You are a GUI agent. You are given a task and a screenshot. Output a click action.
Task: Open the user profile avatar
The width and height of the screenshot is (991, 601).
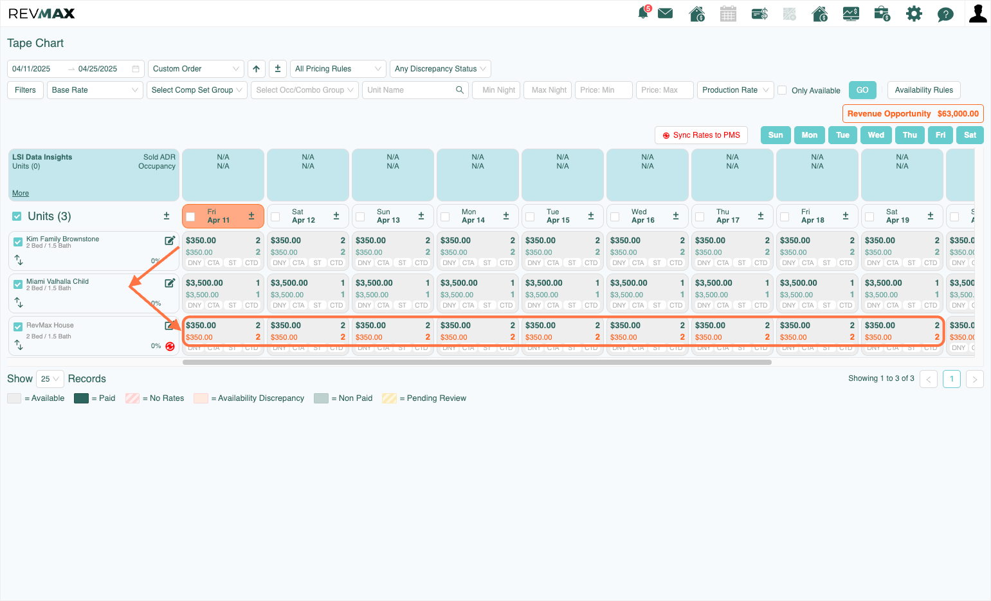(x=977, y=14)
